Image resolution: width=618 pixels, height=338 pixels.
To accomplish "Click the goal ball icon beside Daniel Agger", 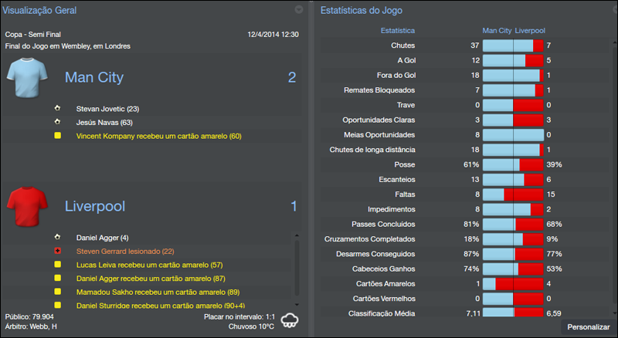I will tap(57, 237).
